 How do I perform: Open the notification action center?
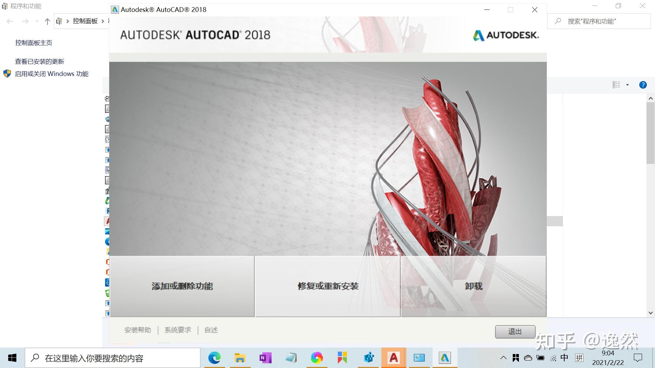click(x=638, y=358)
